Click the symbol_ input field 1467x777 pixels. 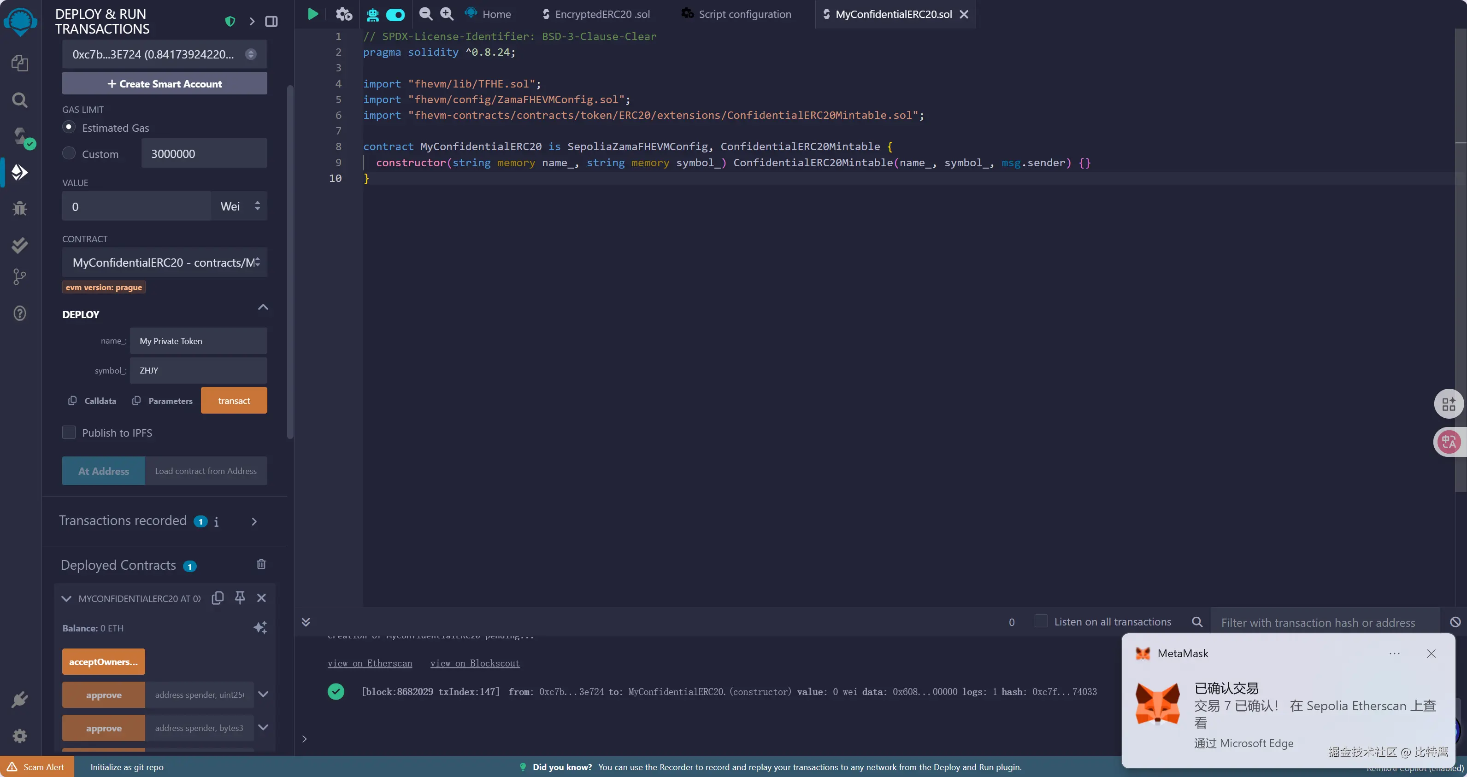coord(198,371)
